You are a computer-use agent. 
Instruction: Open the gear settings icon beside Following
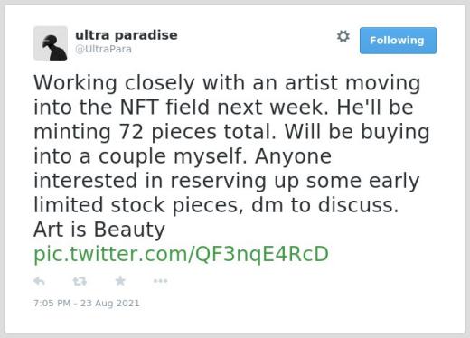click(343, 36)
